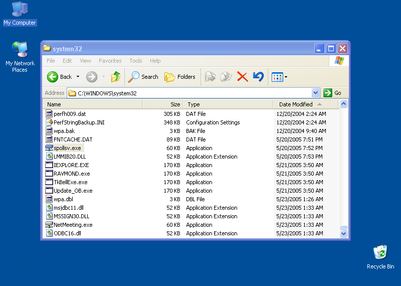
Task: Click the vertical scrollbar thumb
Action: click(x=343, y=227)
